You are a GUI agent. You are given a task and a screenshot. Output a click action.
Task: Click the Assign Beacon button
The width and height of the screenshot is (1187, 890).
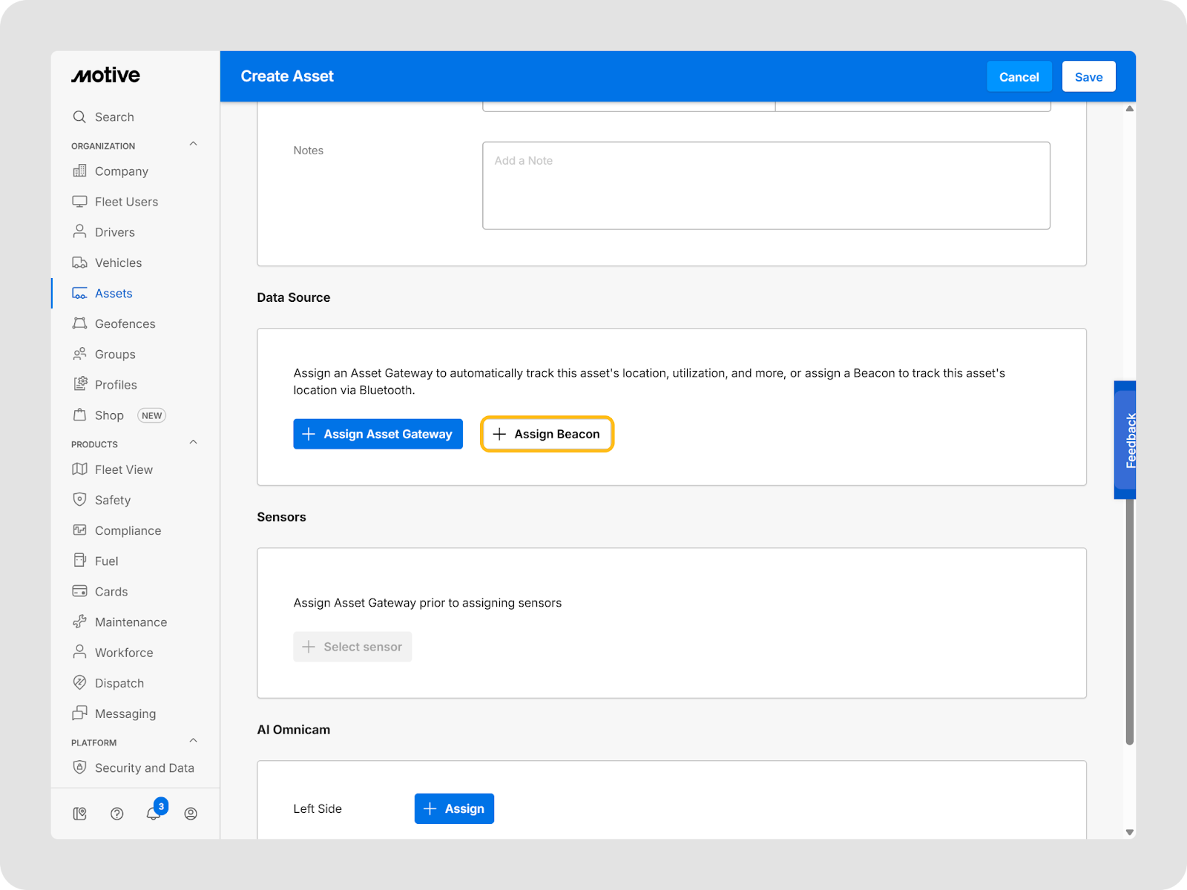547,434
